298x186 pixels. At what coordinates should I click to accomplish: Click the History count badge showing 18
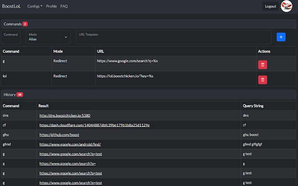click(19, 94)
